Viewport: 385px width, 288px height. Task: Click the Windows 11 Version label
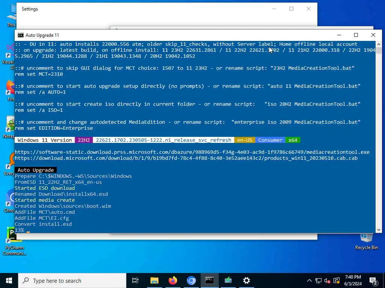tap(45, 140)
